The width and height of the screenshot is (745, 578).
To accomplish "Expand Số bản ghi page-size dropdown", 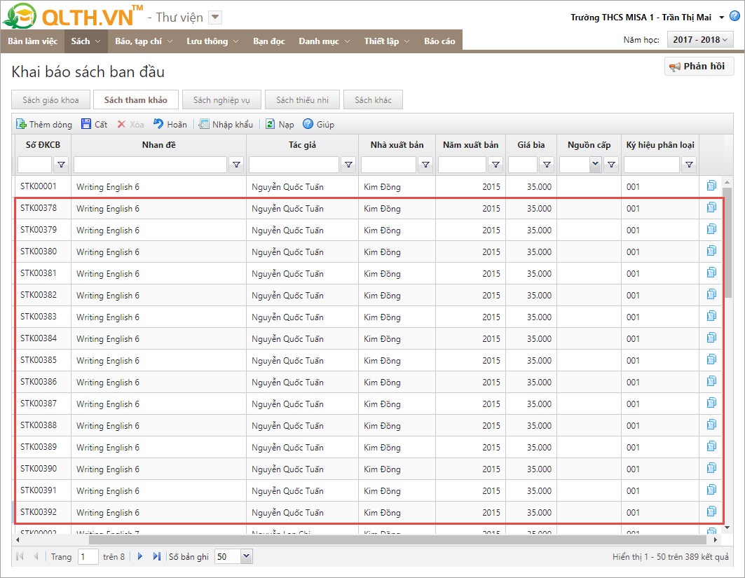I will (x=246, y=556).
